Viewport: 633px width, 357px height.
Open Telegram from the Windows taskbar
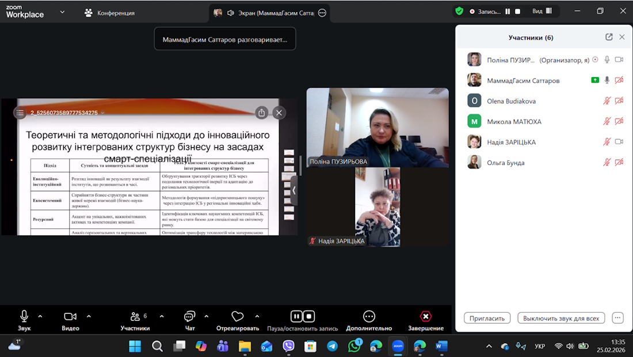click(x=332, y=346)
